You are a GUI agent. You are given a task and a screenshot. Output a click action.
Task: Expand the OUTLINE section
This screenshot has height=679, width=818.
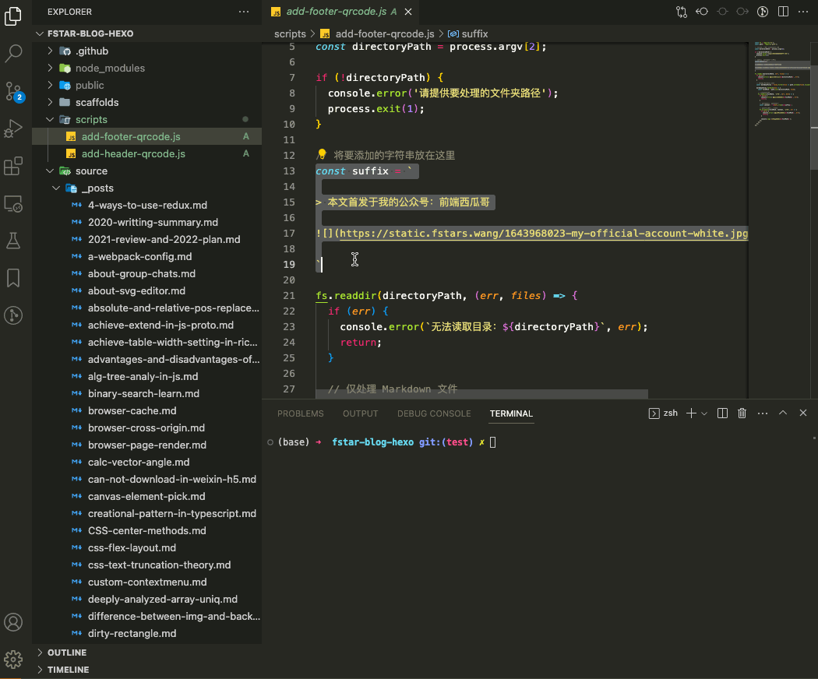coord(67,653)
